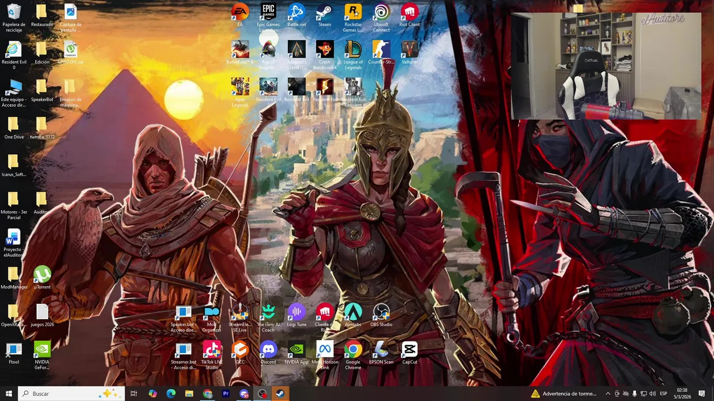Open Rockstar Games Launcher icon
The height and width of the screenshot is (401, 714).
(x=353, y=18)
